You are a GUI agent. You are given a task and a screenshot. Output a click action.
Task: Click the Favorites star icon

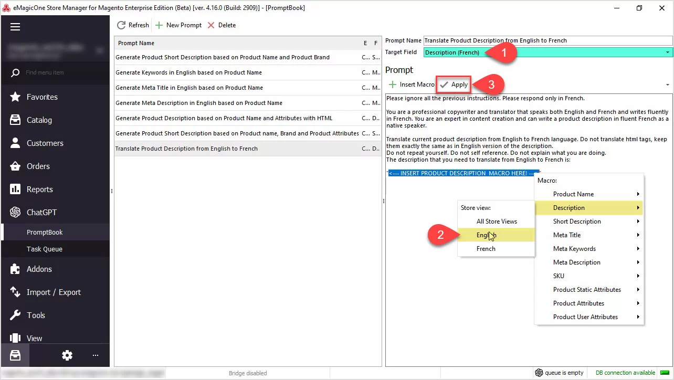(x=15, y=97)
